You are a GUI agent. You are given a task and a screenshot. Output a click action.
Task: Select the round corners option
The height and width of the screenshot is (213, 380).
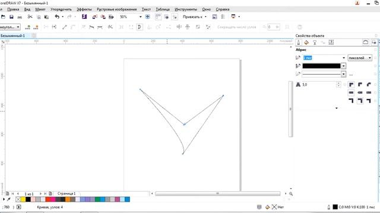(x=360, y=85)
